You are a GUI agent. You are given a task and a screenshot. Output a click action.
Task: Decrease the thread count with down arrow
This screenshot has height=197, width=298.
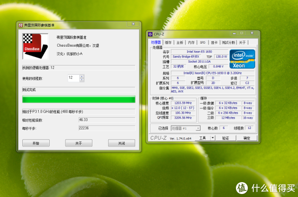(82, 80)
